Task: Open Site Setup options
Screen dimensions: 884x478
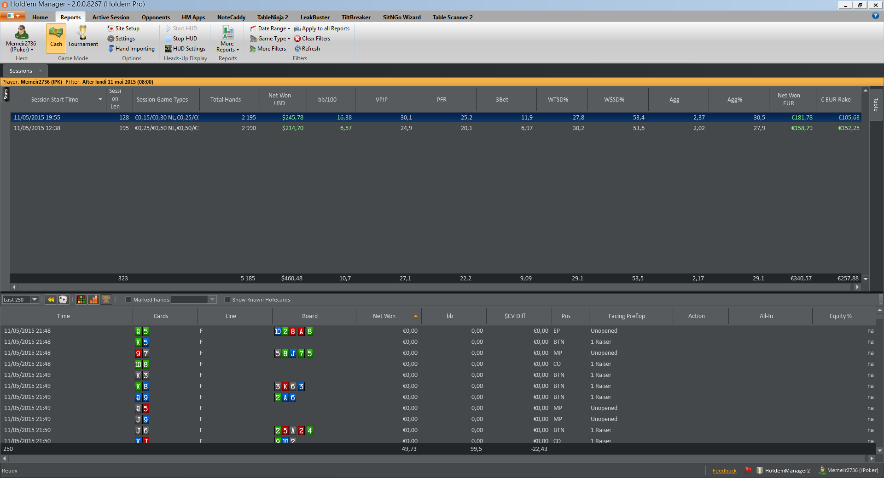Action: [x=123, y=28]
